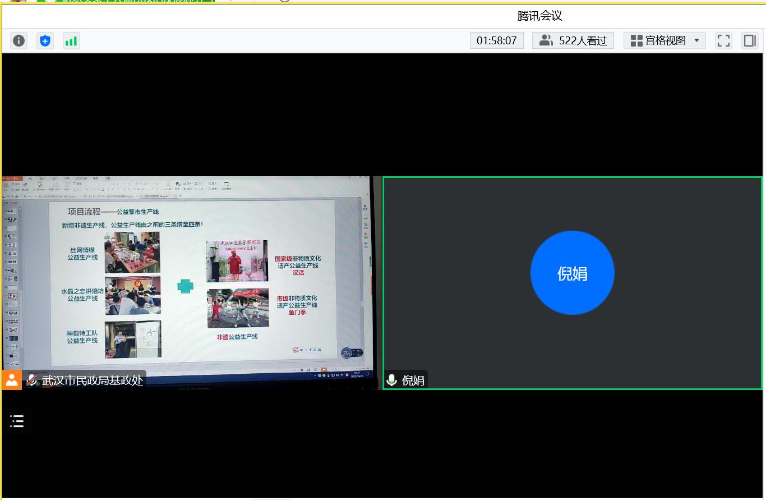Click the security shield icon
The image size is (766, 500).
coord(45,40)
